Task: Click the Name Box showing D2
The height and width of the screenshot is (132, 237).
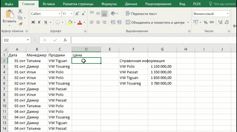Action: tap(14, 40)
